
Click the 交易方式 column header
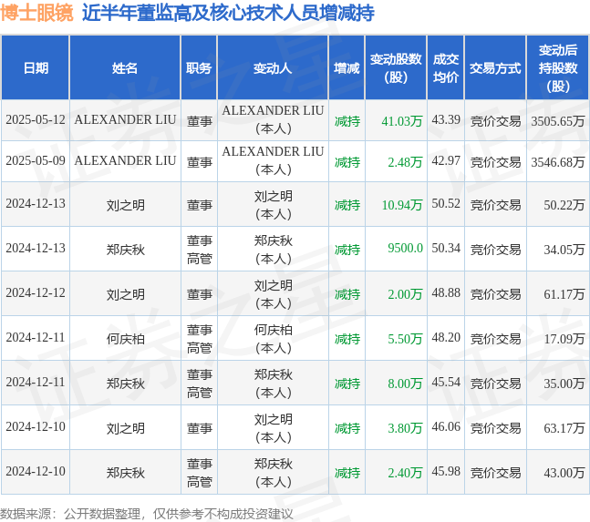point(495,68)
